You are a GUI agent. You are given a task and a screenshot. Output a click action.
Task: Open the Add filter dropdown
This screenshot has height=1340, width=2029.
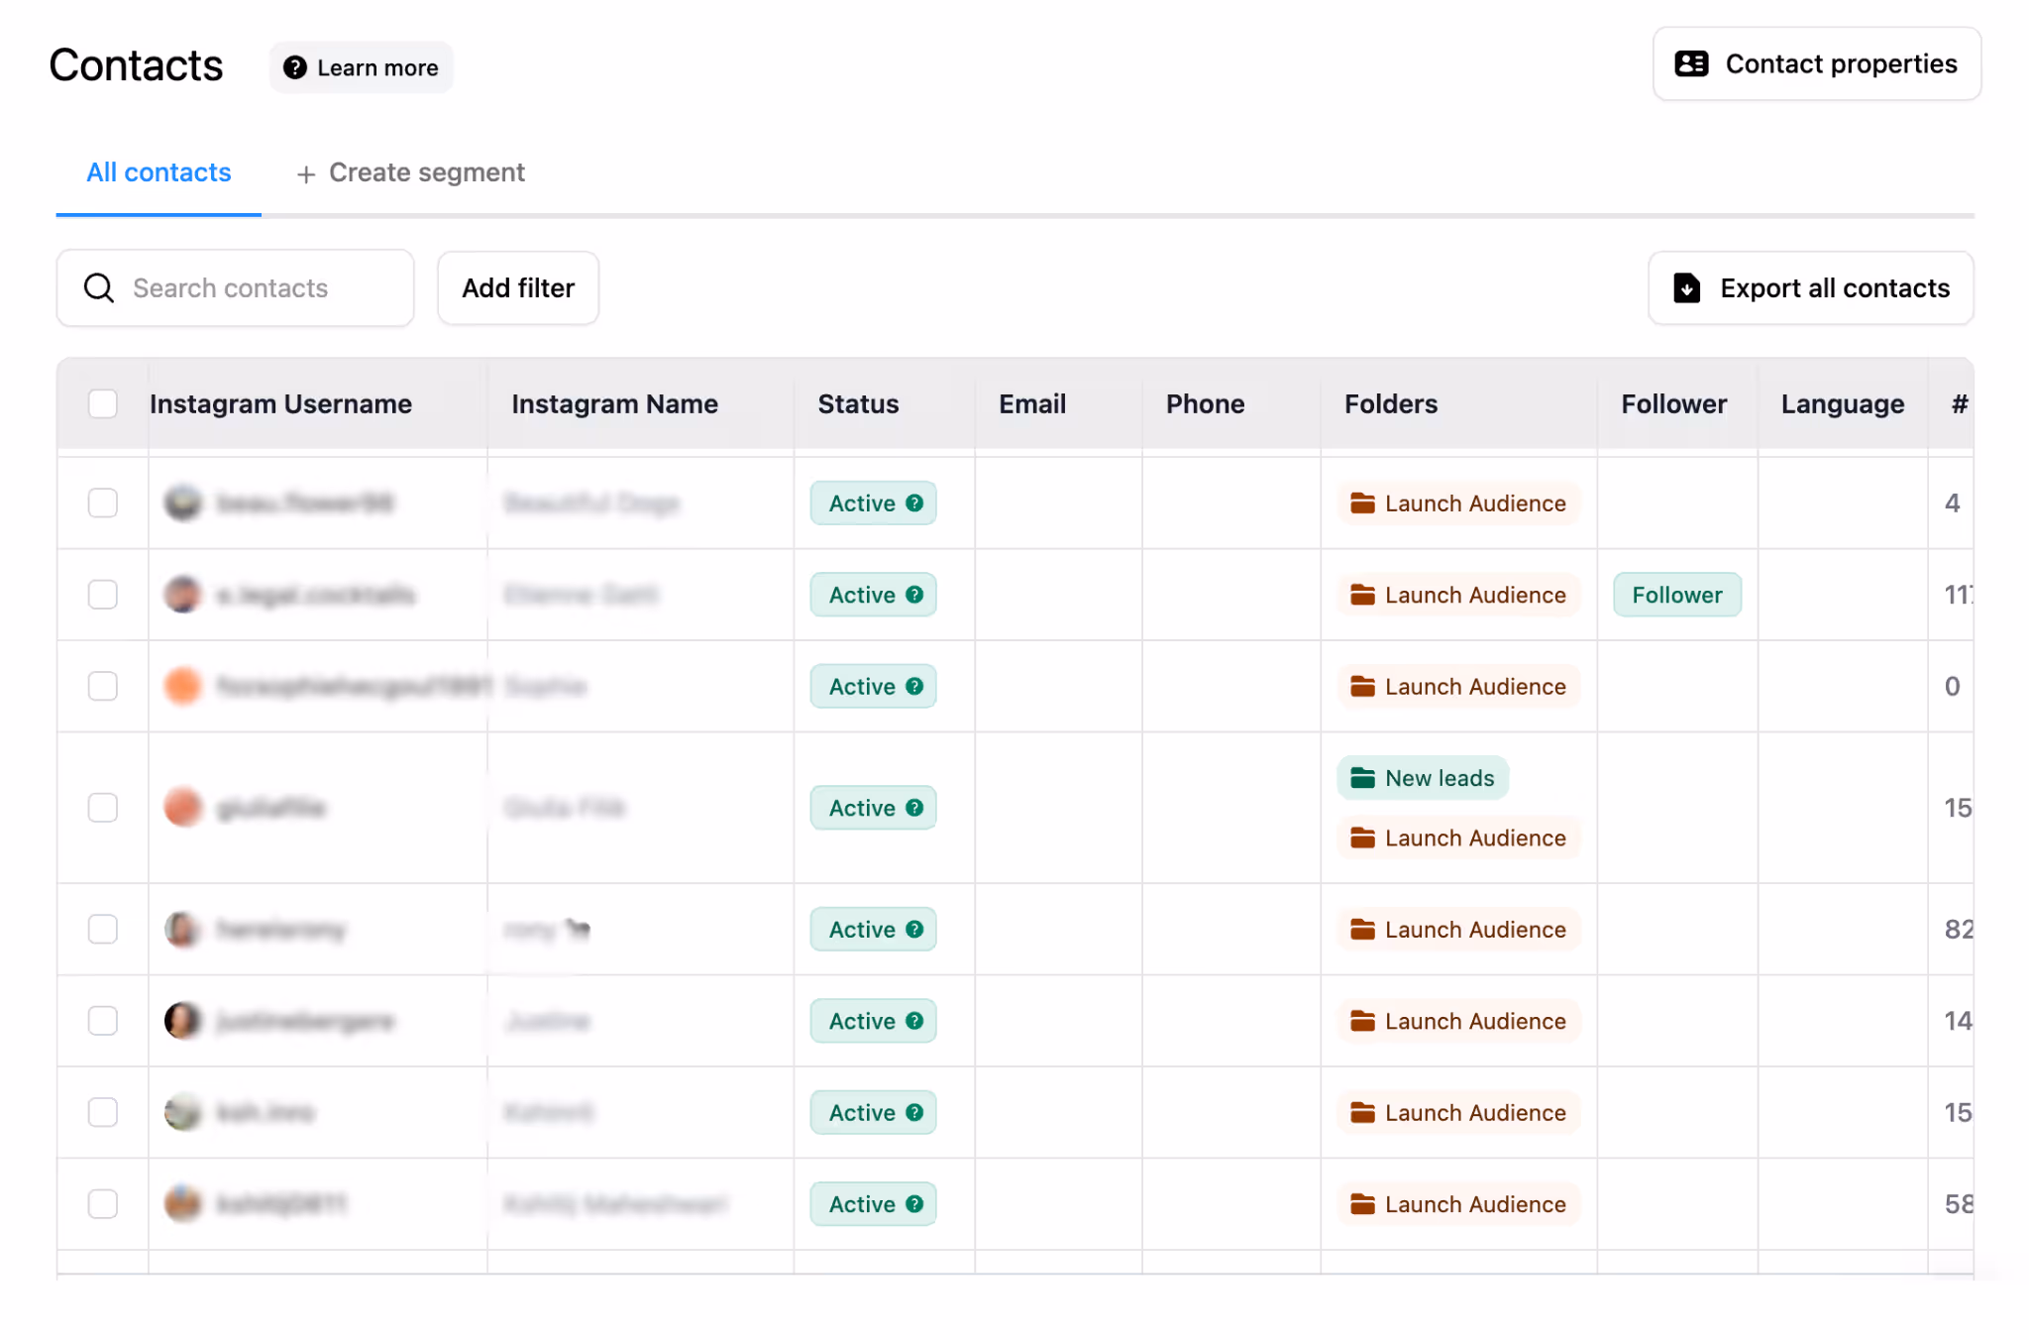coord(518,288)
